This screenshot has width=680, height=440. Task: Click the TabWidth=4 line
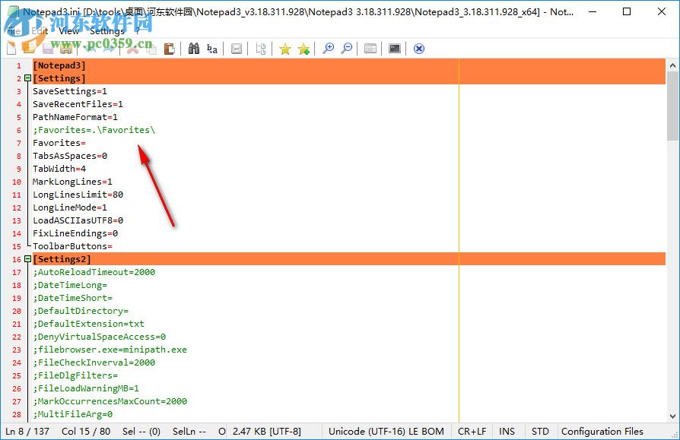click(59, 169)
